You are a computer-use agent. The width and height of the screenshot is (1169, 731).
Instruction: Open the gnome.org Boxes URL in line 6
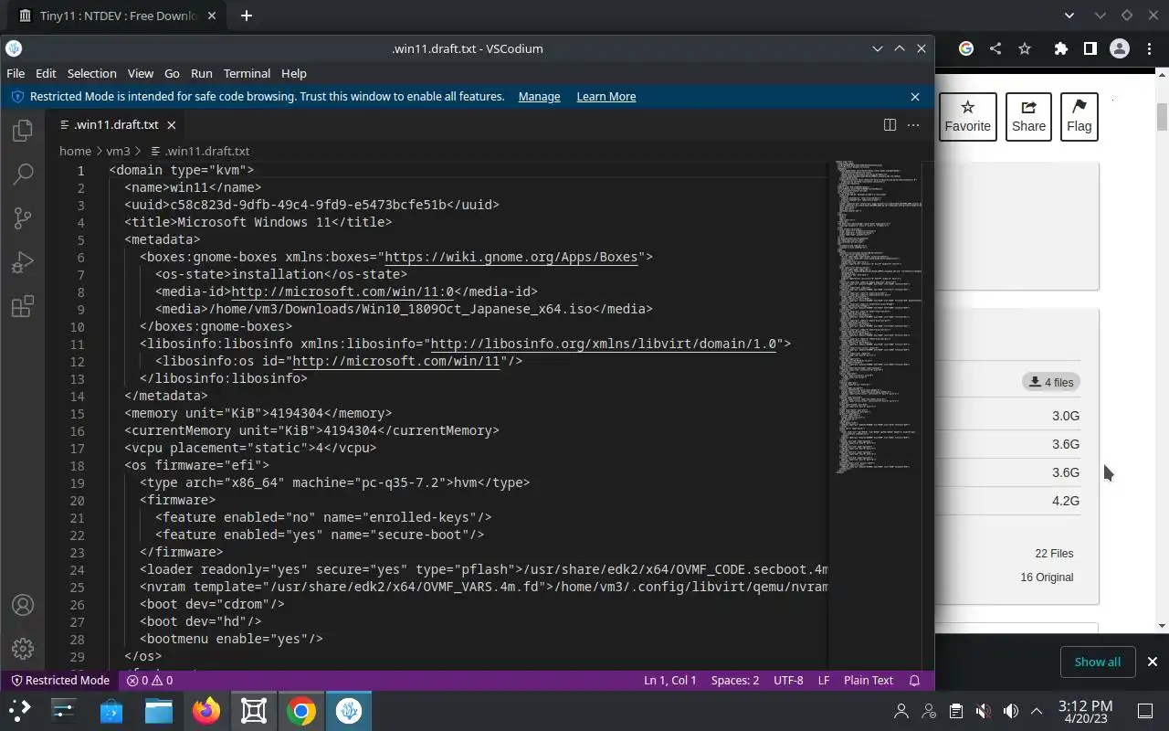(x=511, y=257)
